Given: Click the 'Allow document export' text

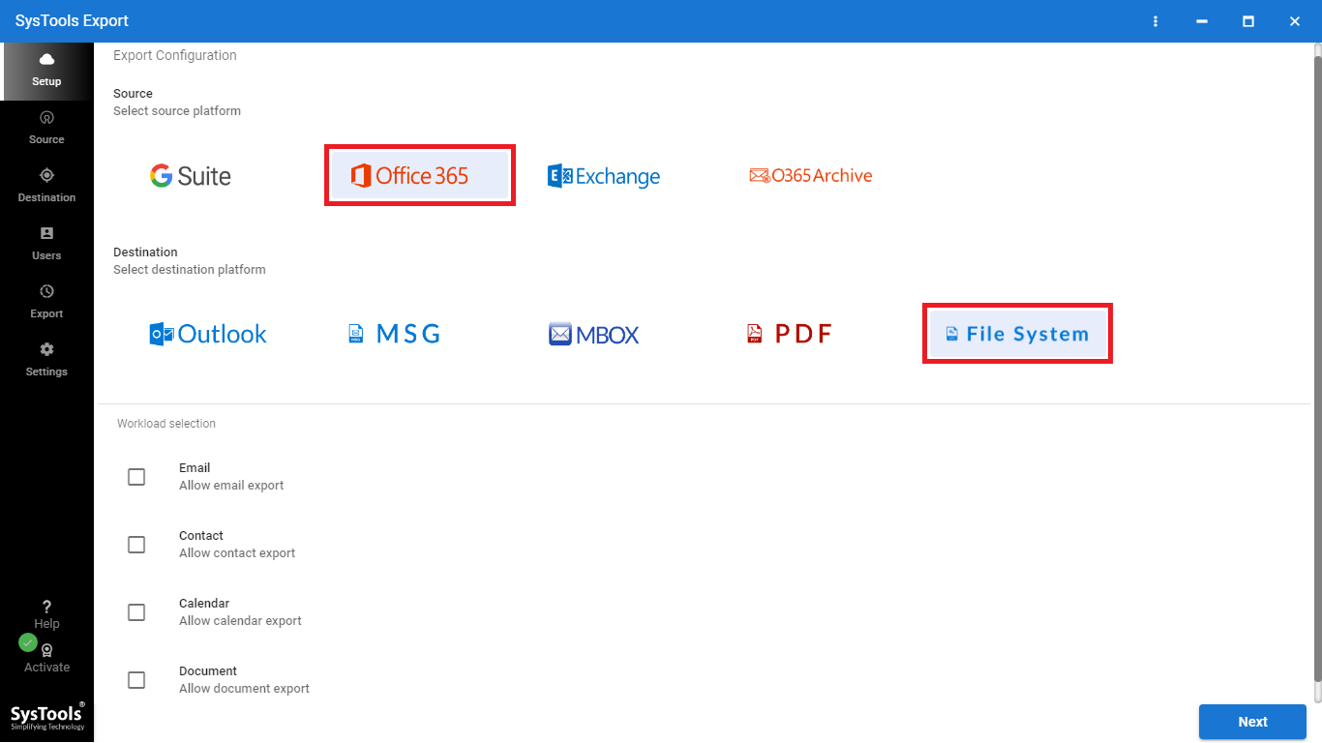Looking at the screenshot, I should click(x=244, y=689).
